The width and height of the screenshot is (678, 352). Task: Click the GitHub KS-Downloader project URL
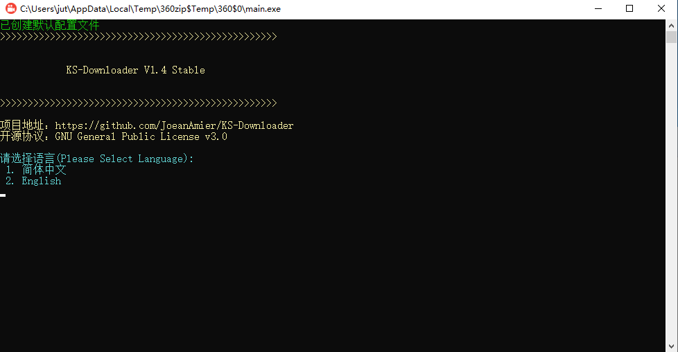pyautogui.click(x=174, y=126)
